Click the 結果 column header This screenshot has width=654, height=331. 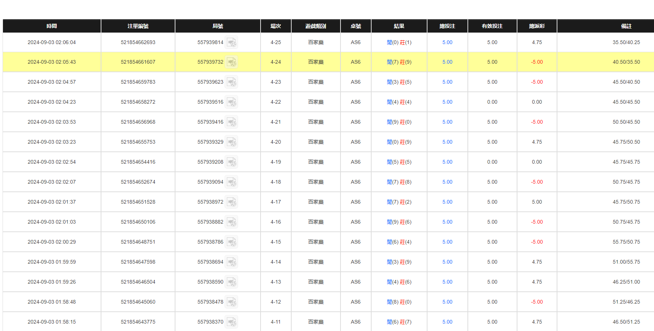(x=399, y=26)
